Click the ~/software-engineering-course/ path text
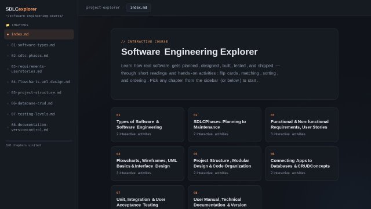Image resolution: width=371 pixels, height=209 pixels. click(34, 16)
